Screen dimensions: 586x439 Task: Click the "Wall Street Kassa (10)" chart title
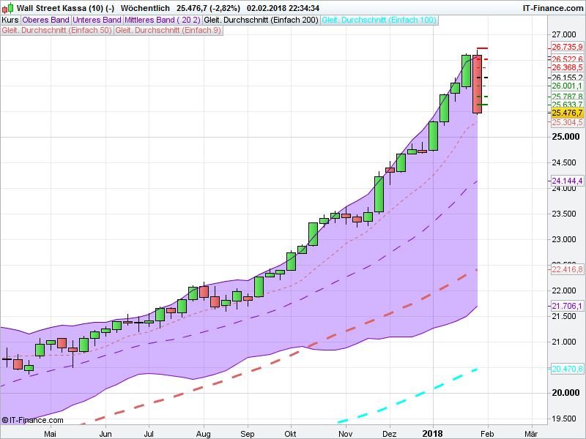tap(62, 8)
